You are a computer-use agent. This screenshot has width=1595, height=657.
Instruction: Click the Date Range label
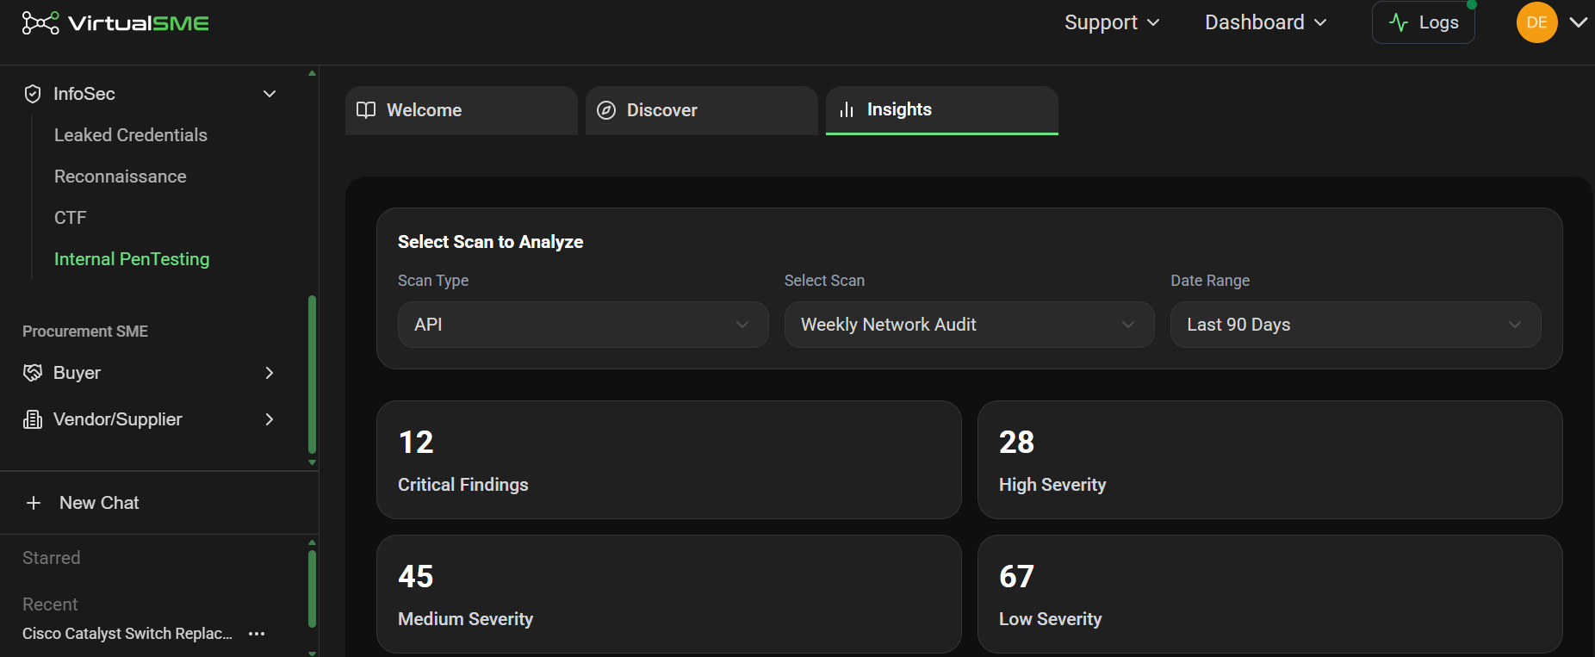[1210, 281]
